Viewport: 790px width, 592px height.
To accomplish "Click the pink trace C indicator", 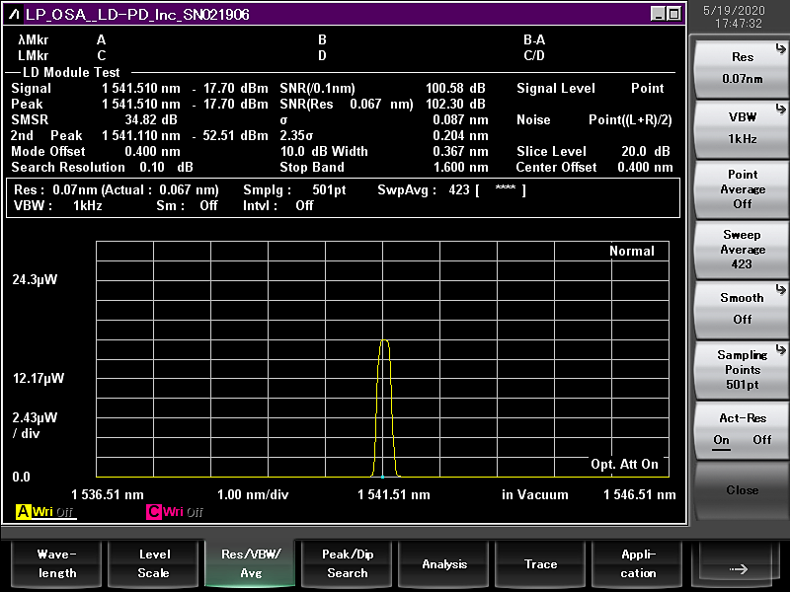I will (154, 512).
